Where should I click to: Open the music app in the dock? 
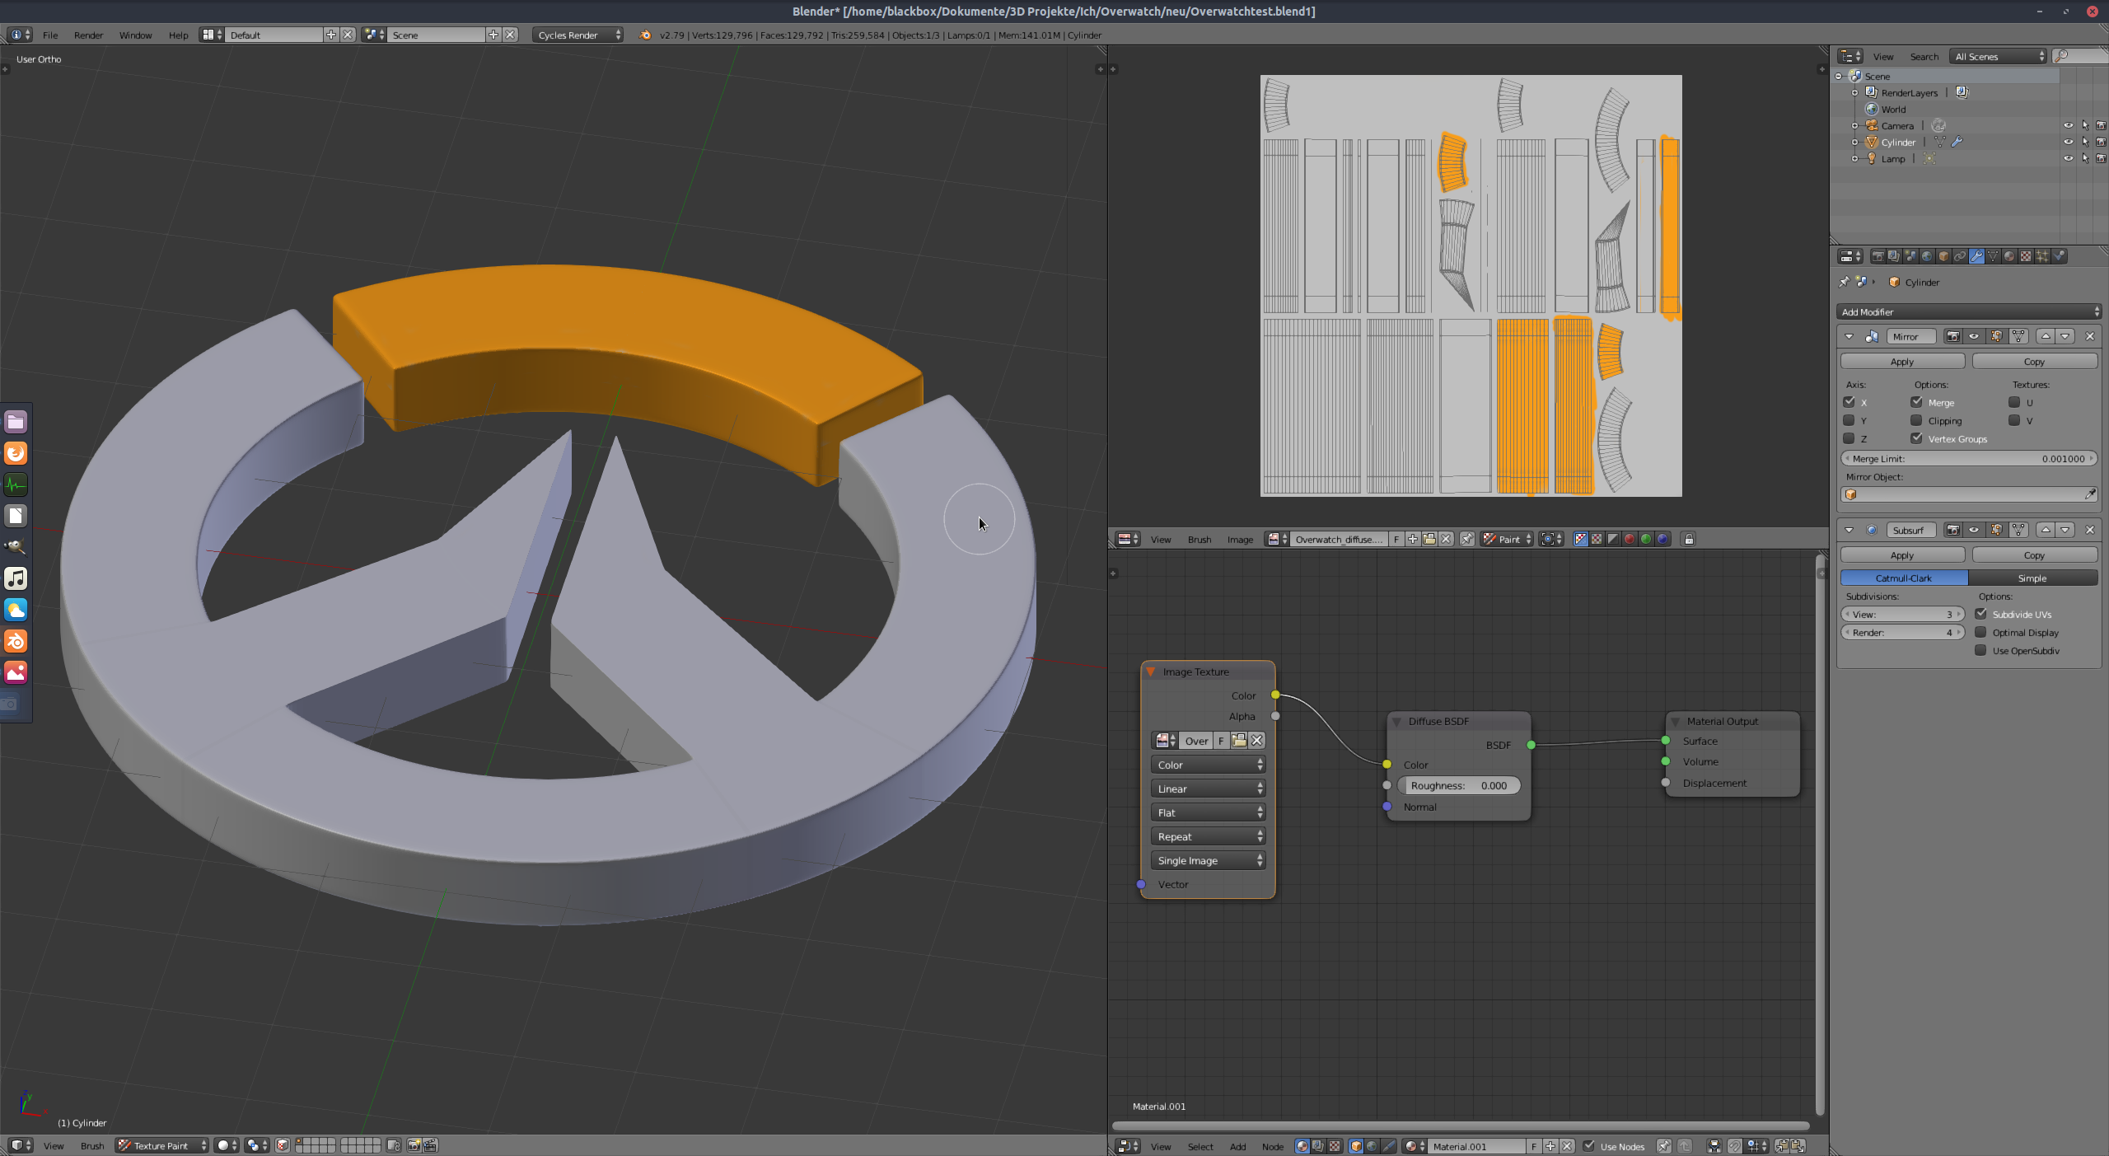(x=16, y=578)
